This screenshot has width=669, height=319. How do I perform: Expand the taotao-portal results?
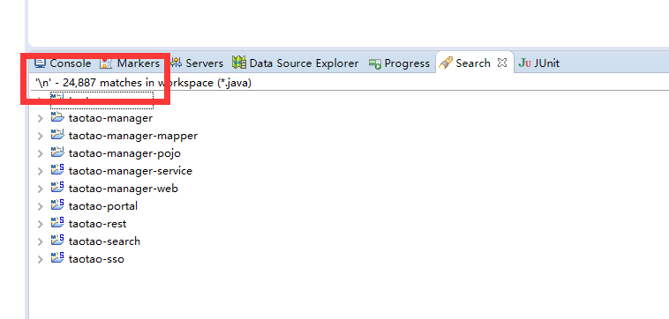(40, 206)
